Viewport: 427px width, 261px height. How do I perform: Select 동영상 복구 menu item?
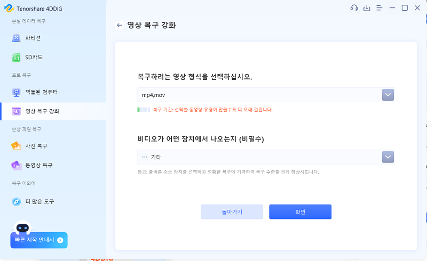53,165
